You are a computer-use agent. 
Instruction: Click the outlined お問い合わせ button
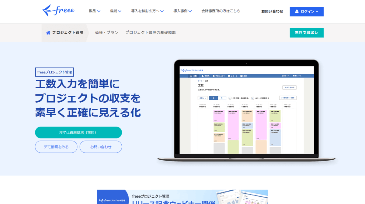tap(101, 147)
